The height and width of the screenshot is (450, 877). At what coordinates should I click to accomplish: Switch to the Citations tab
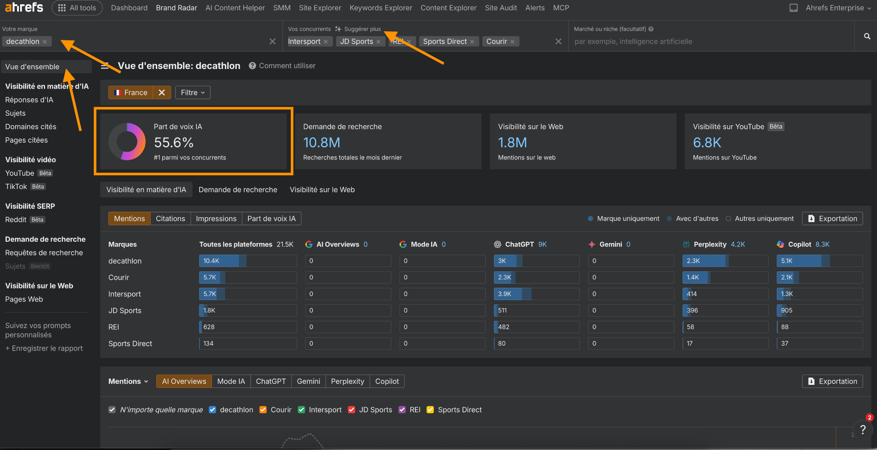170,219
